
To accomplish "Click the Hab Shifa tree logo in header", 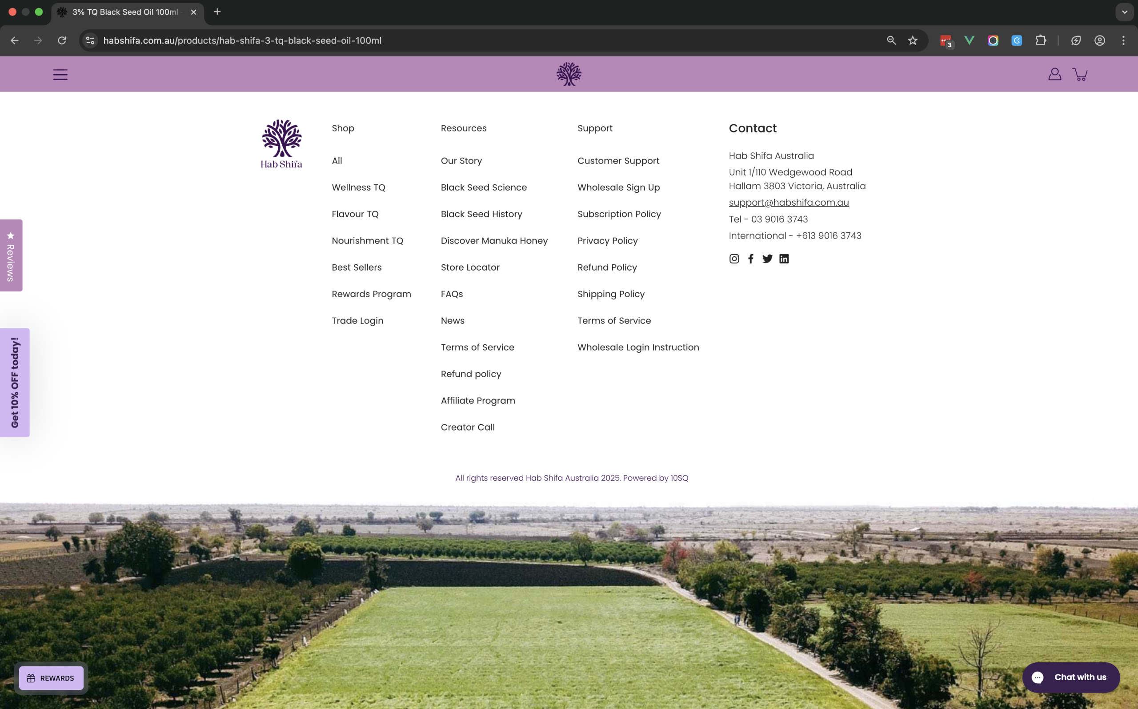I will coord(569,74).
